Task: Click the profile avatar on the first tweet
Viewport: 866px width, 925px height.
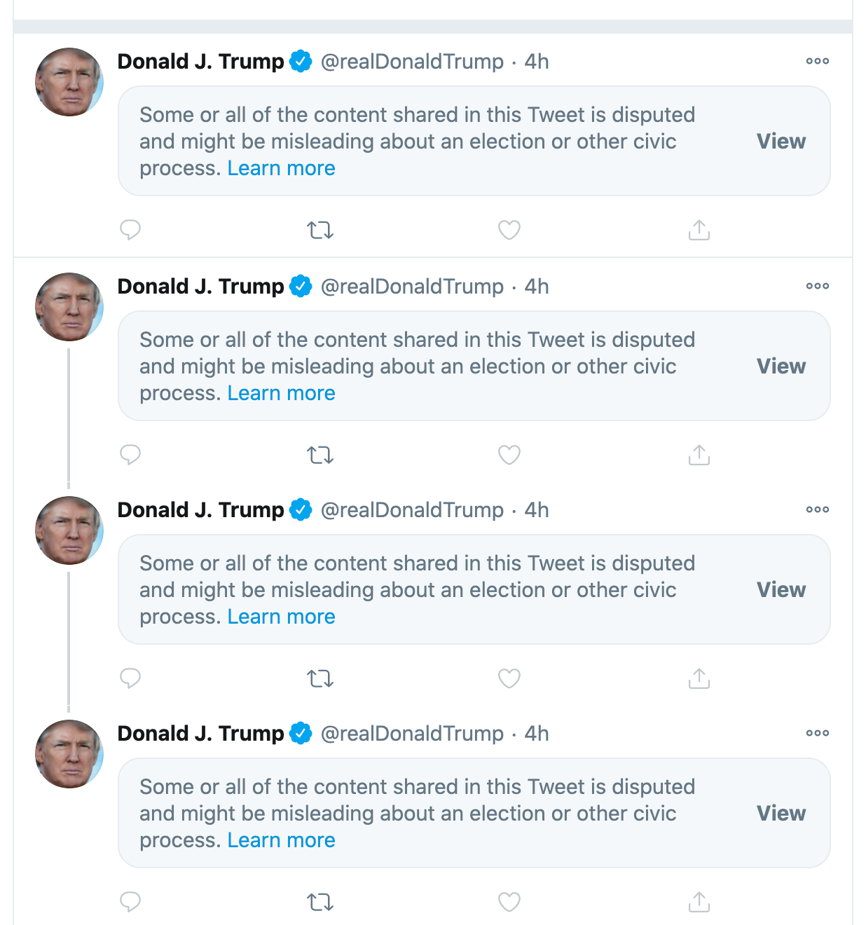Action: click(x=69, y=82)
